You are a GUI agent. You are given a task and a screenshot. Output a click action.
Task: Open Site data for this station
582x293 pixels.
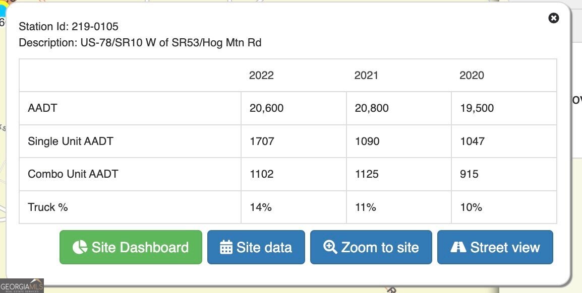pyautogui.click(x=256, y=247)
